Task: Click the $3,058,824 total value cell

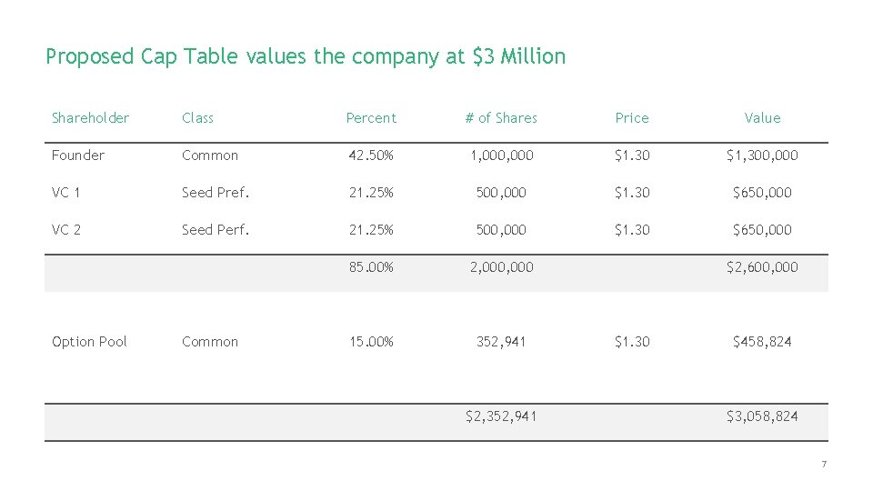Action: [x=762, y=416]
